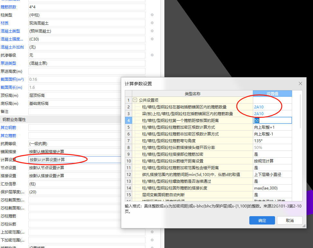
Task: Click the 芯柱箍筋 field
Action: (x=75, y=216)
